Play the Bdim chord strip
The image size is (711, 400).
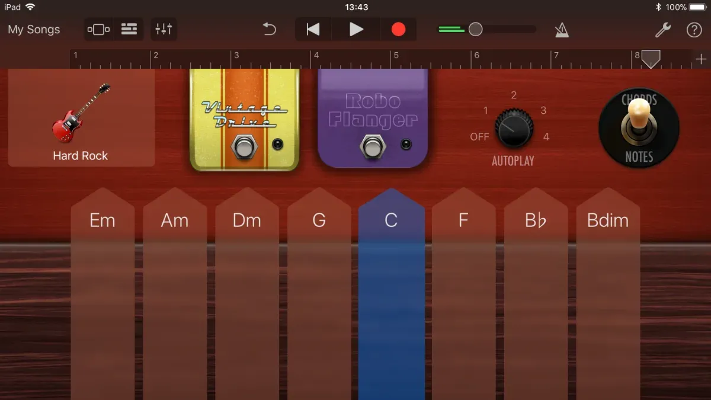(608, 293)
